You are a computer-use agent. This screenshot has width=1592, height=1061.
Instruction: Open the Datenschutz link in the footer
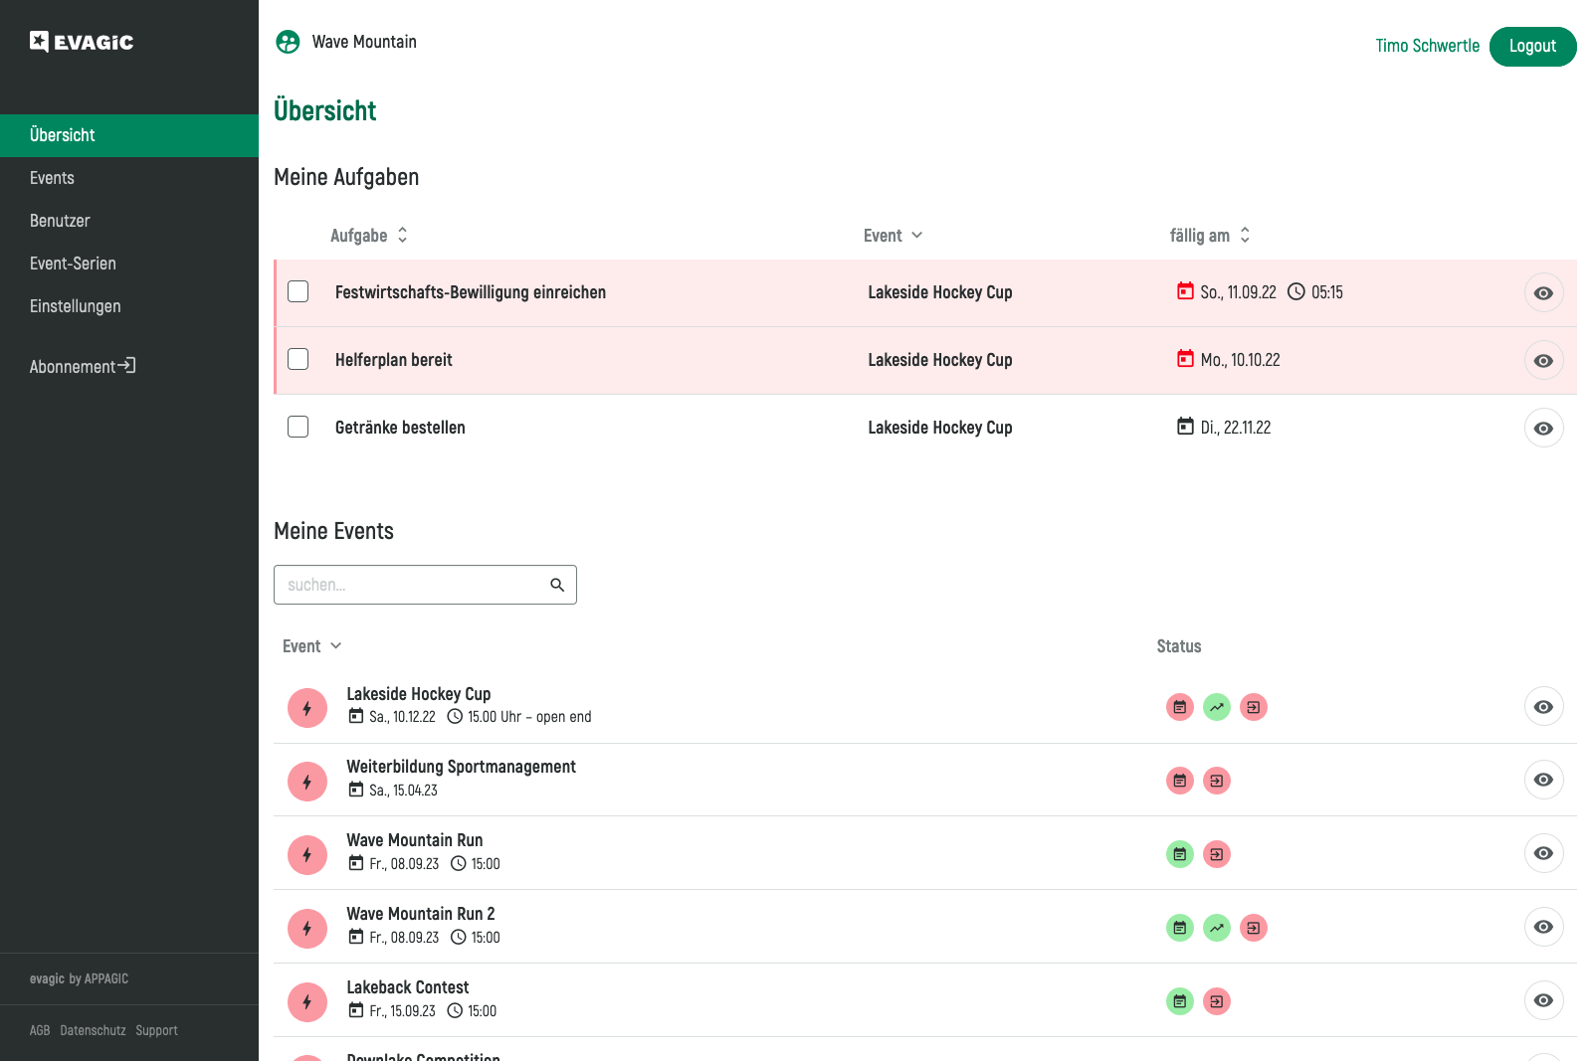pyautogui.click(x=93, y=1030)
